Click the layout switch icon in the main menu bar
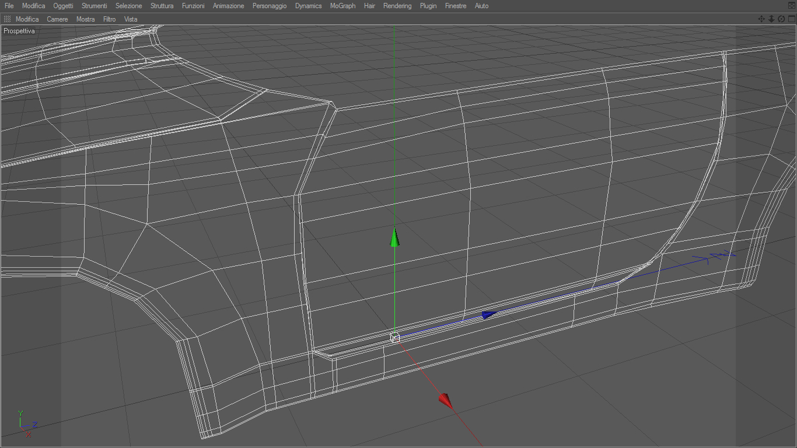 click(x=791, y=6)
